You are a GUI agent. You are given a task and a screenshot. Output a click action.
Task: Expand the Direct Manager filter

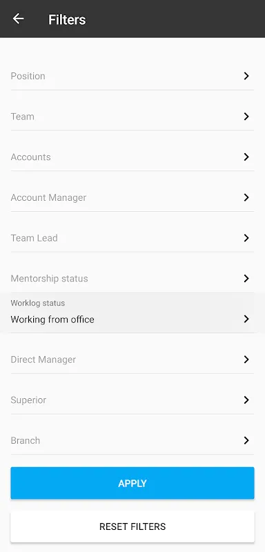[x=132, y=359]
